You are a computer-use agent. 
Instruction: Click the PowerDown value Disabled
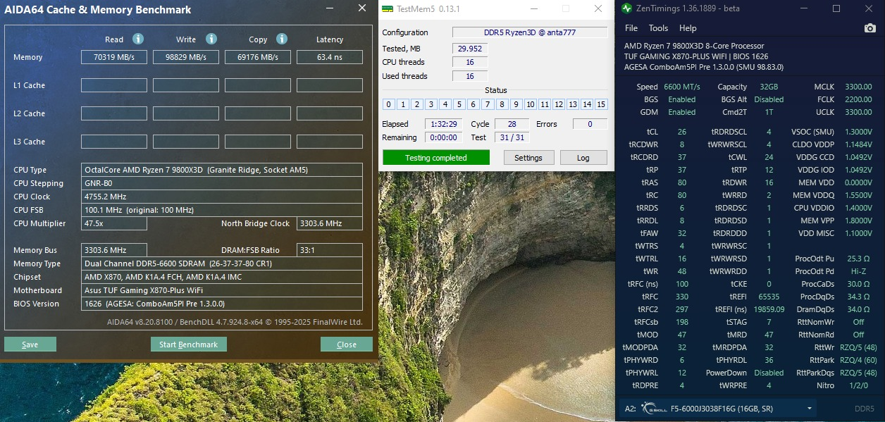click(769, 373)
